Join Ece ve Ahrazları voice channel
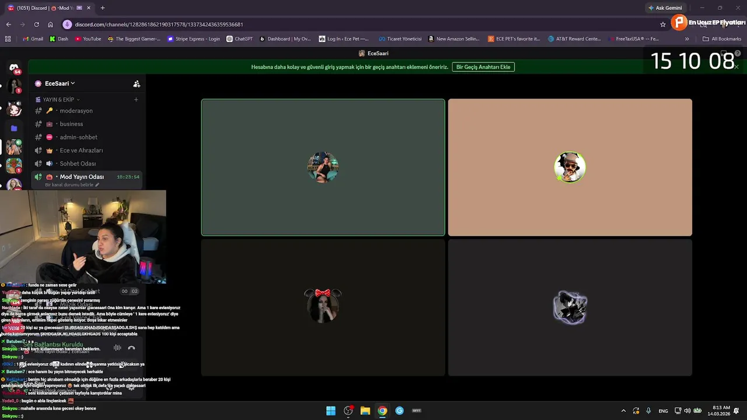 [x=86, y=150]
